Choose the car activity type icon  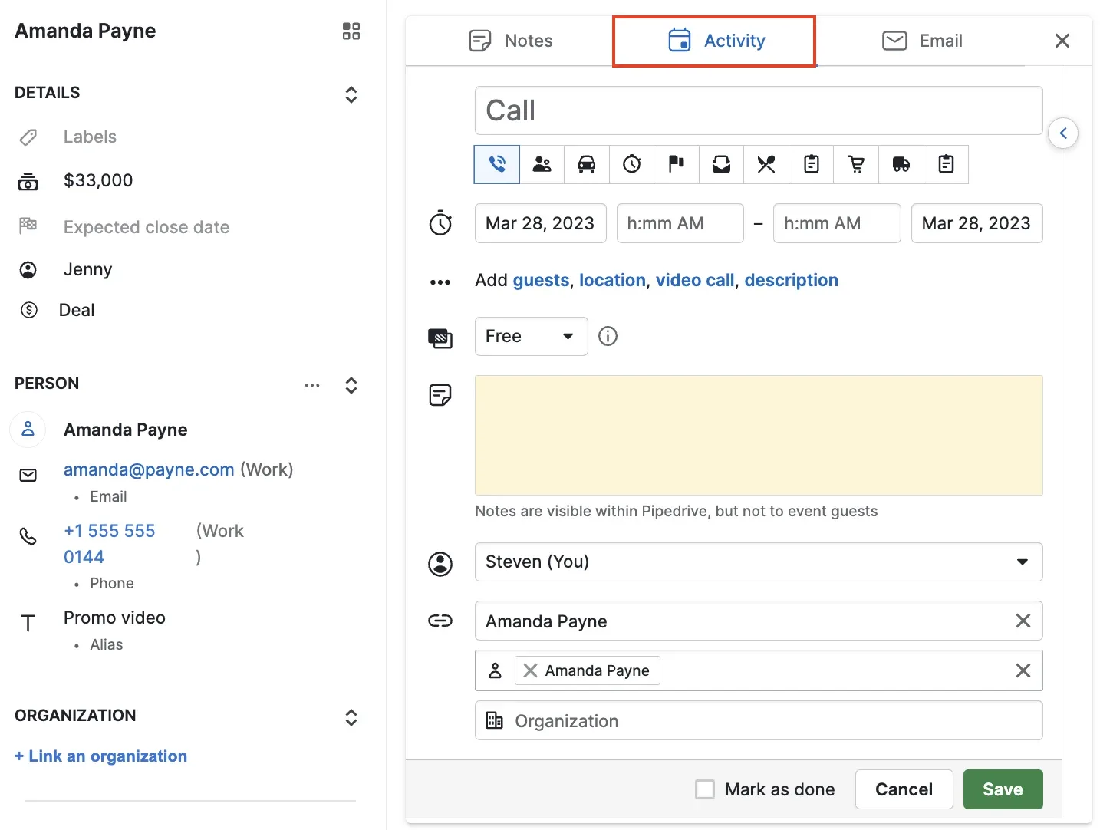coord(587,164)
